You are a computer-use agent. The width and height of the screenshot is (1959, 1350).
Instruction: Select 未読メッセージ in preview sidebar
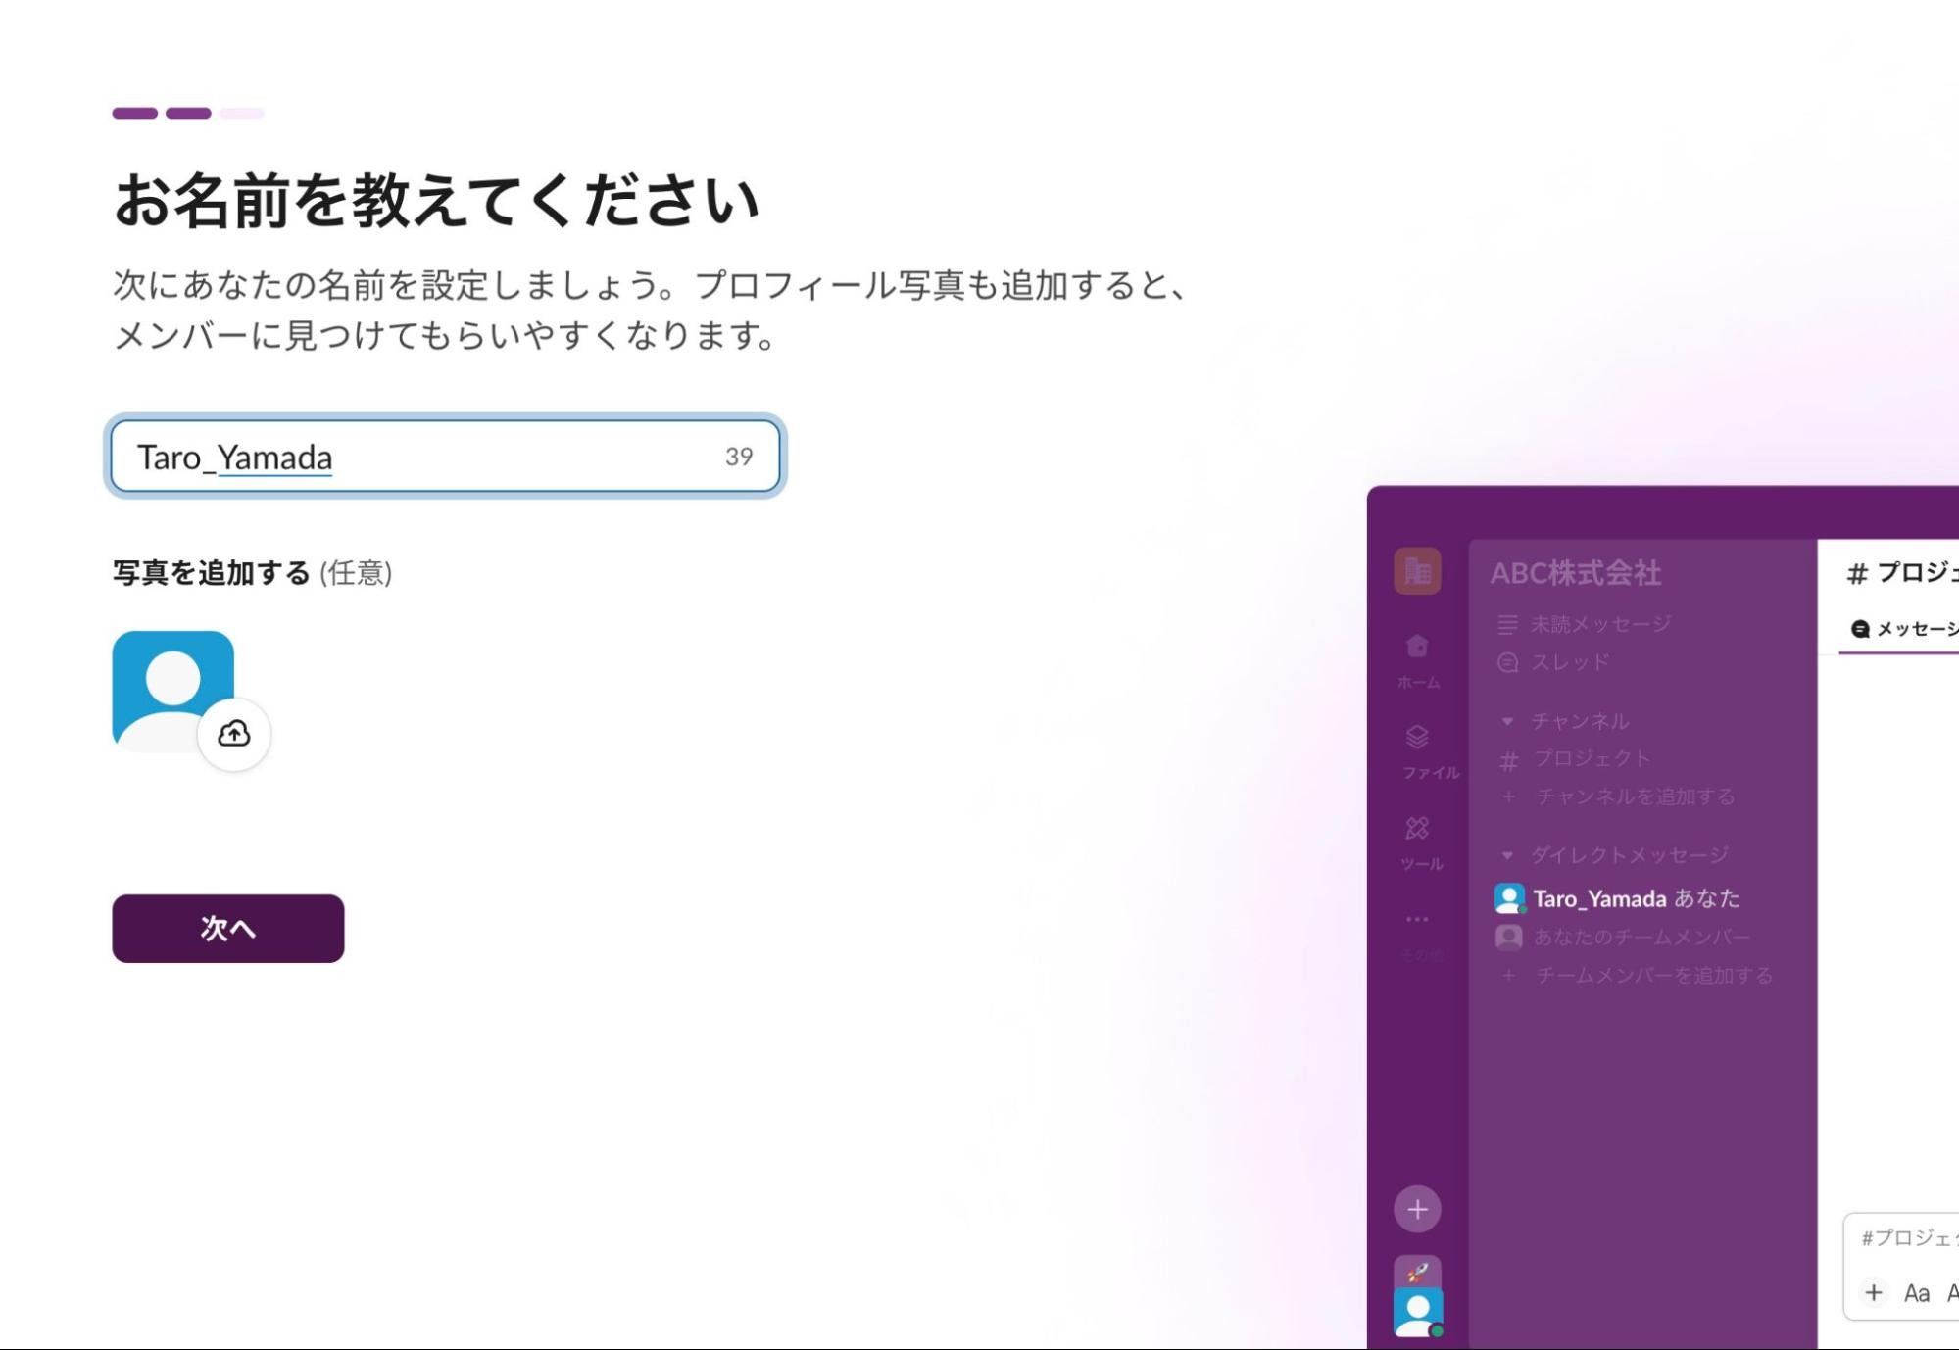(1585, 624)
